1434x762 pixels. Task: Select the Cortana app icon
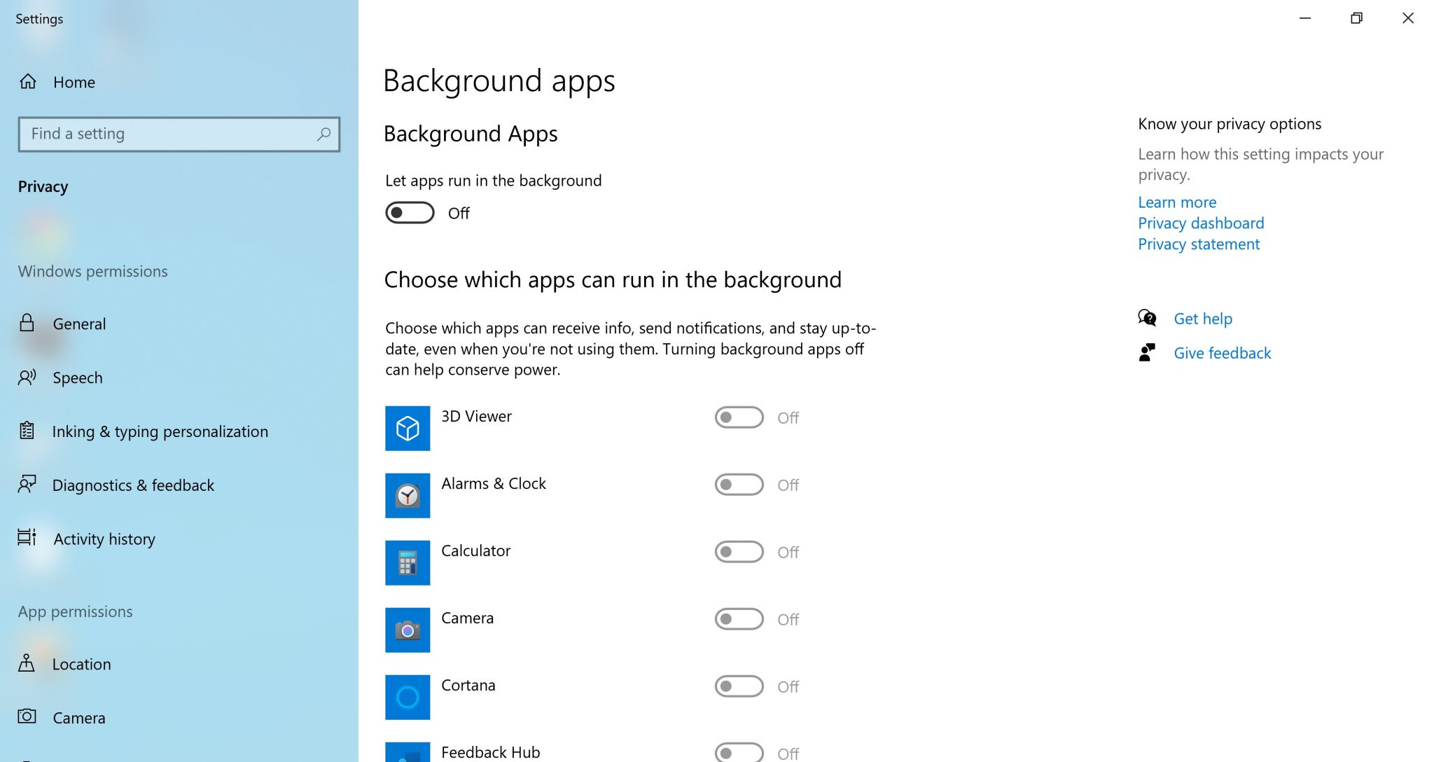(x=408, y=697)
